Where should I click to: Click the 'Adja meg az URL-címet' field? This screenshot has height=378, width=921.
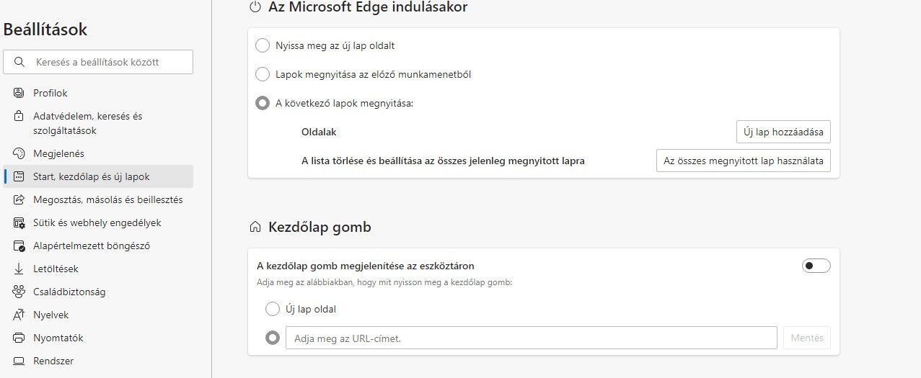tap(532, 338)
